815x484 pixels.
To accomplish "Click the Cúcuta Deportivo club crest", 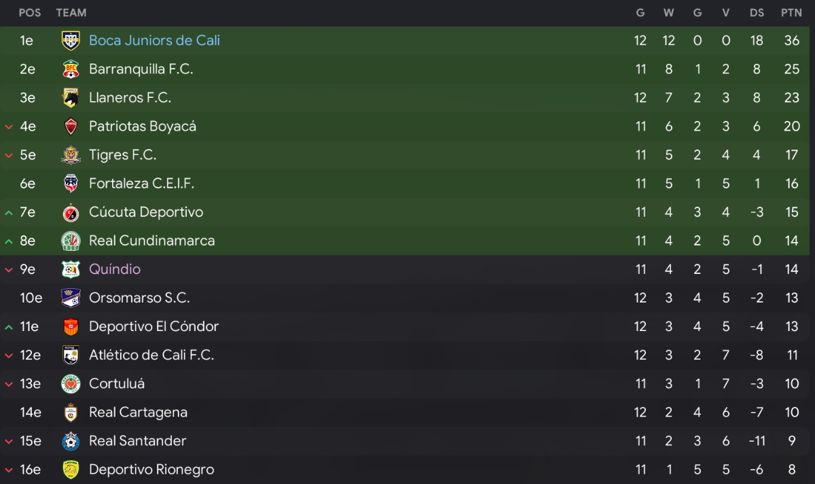I will [x=71, y=212].
